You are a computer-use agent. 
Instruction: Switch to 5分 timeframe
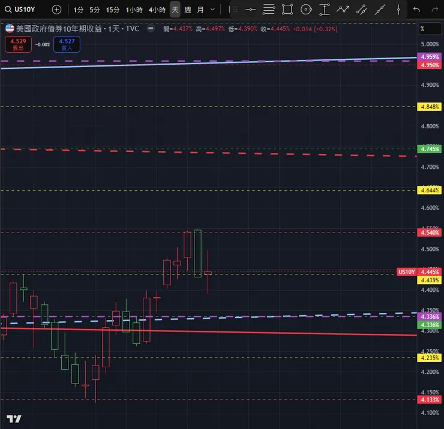click(x=95, y=10)
